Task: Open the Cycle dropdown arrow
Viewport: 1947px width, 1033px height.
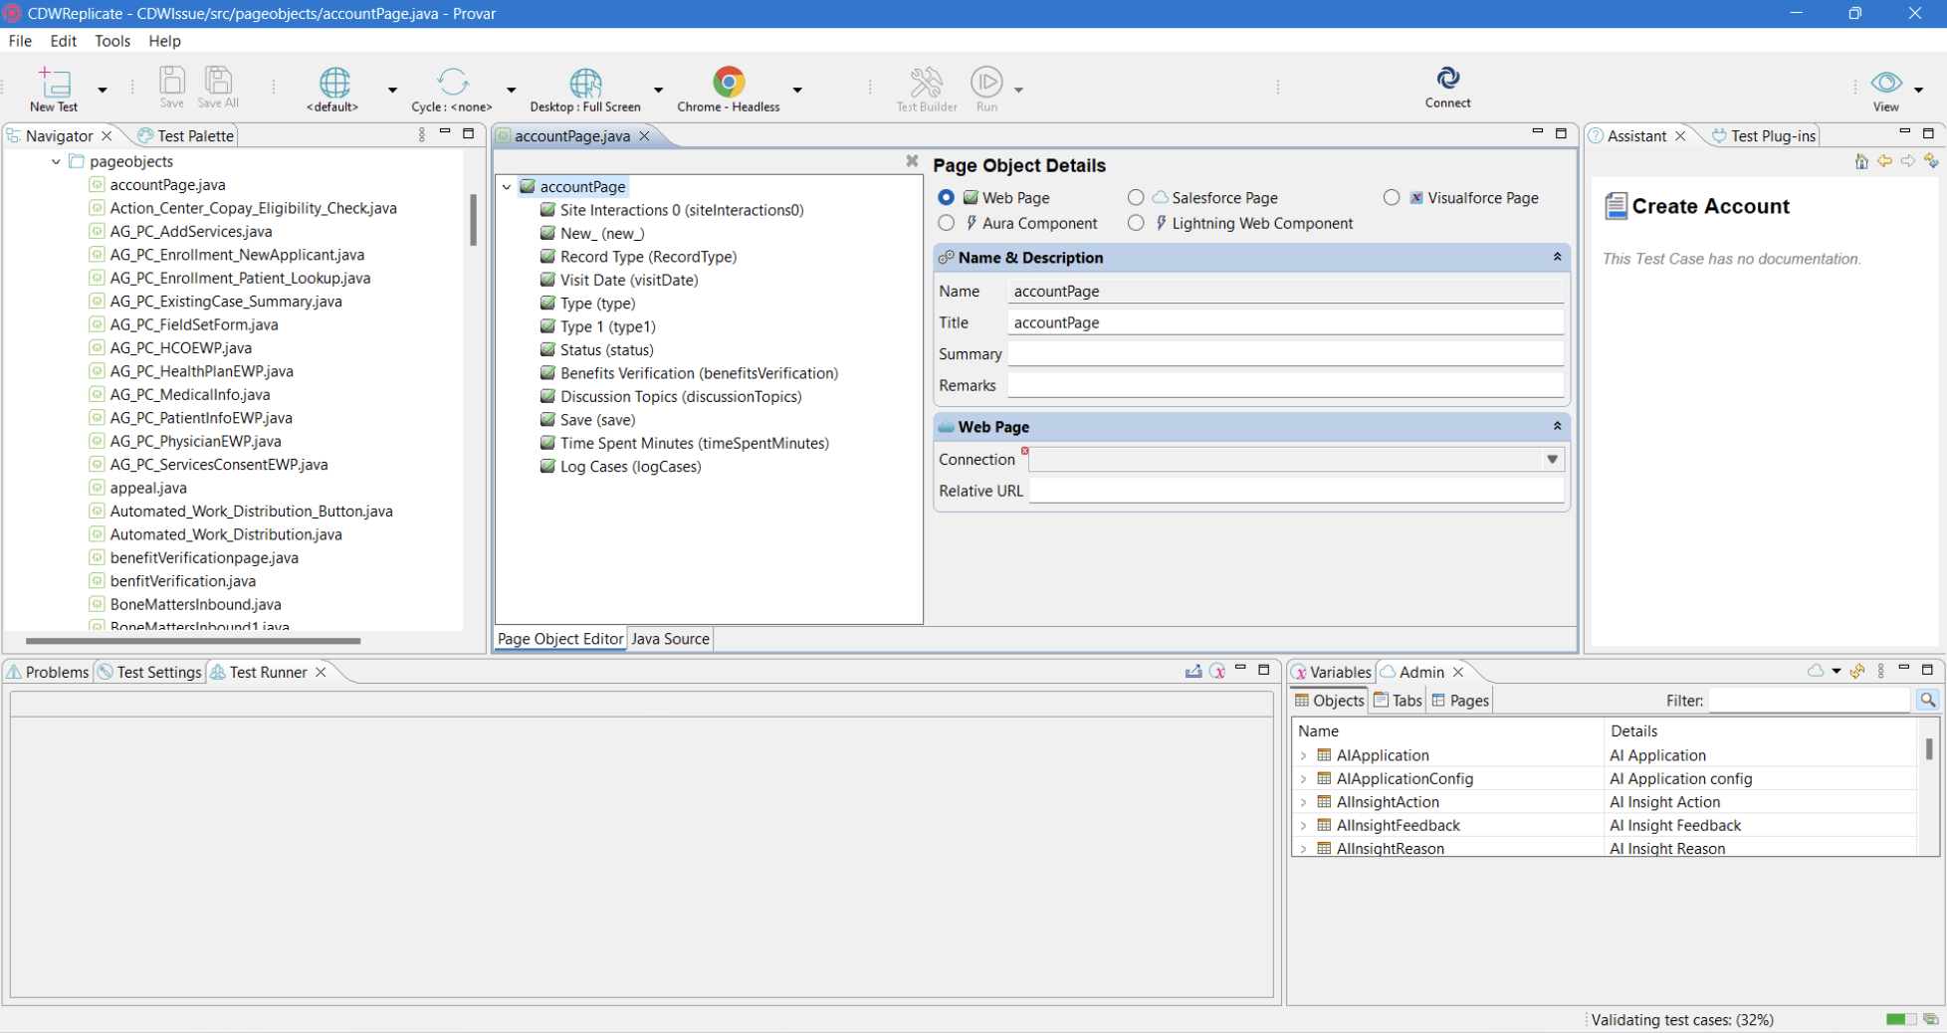Action: pyautogui.click(x=512, y=89)
